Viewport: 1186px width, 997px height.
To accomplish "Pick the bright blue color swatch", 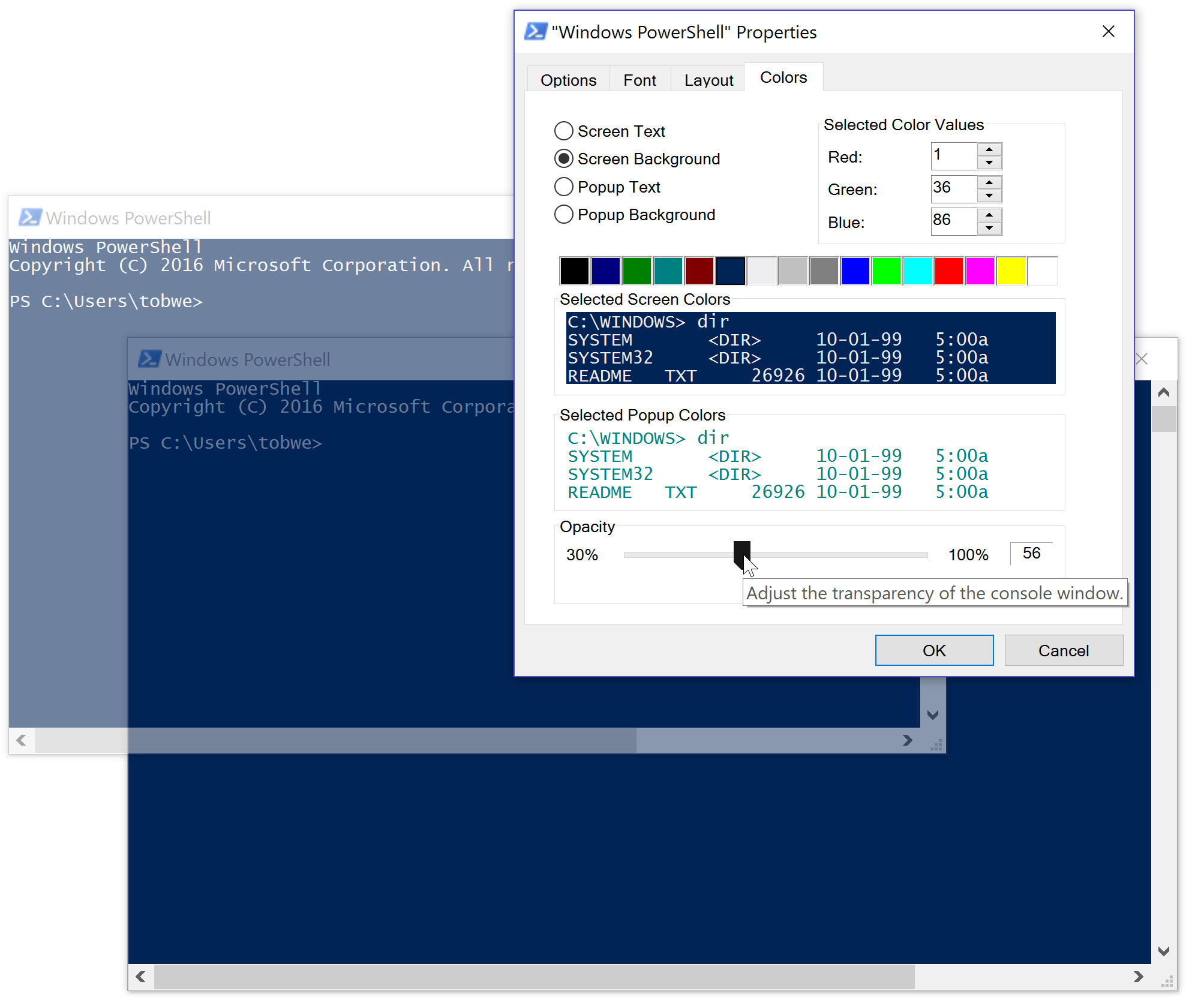I will click(855, 271).
